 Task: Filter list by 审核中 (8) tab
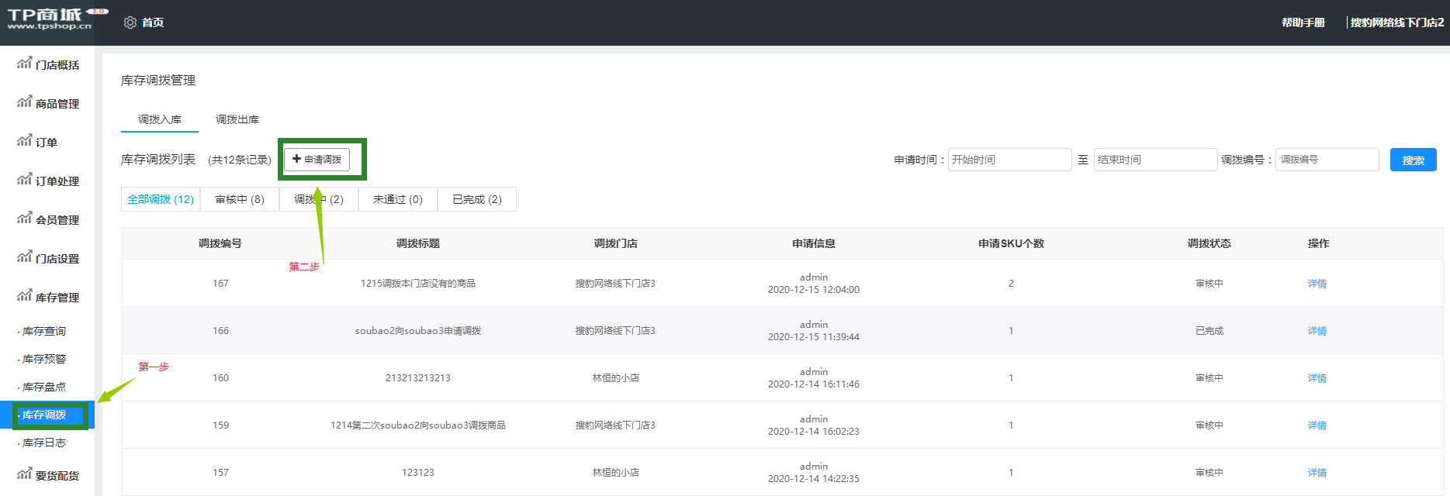pos(240,199)
